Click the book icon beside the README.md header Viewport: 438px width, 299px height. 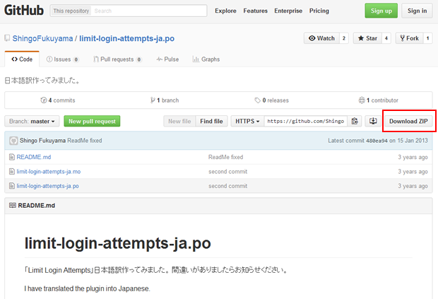point(12,206)
